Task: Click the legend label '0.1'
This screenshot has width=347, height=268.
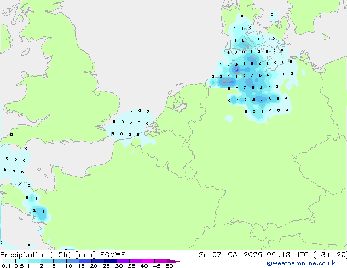Action: 6,266
